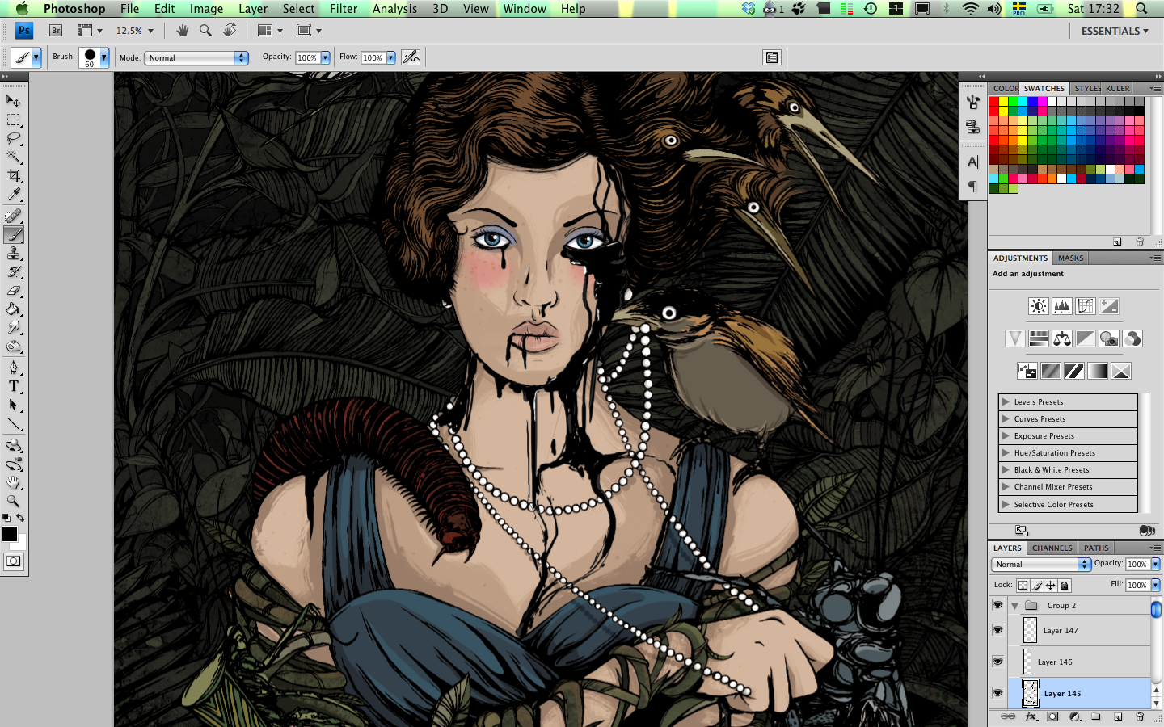Select the Line tool

click(x=14, y=424)
